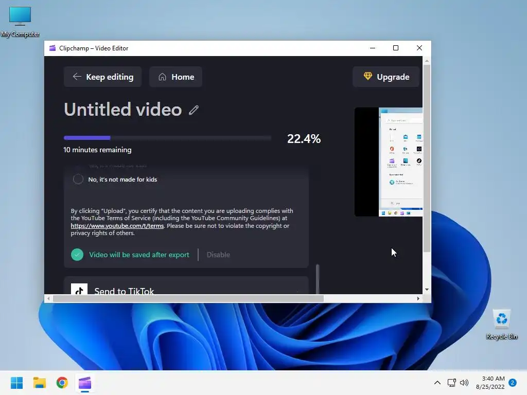
Task: Click the scroll right arrow
Action: point(418,299)
